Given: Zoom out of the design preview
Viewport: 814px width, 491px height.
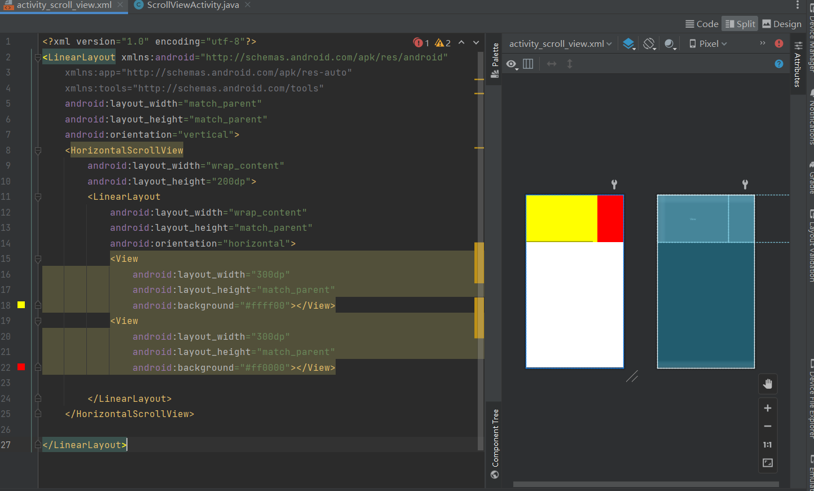Looking at the screenshot, I should 768,426.
